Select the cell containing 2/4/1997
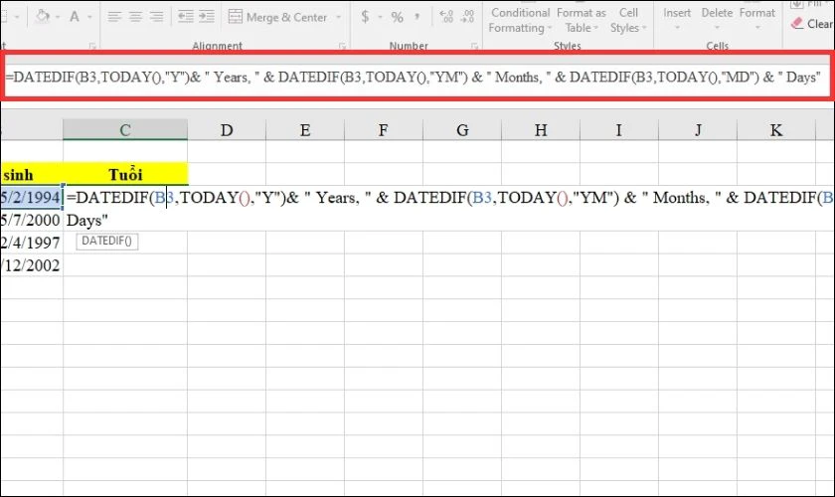Image resolution: width=835 pixels, height=497 pixels. pyautogui.click(x=32, y=243)
